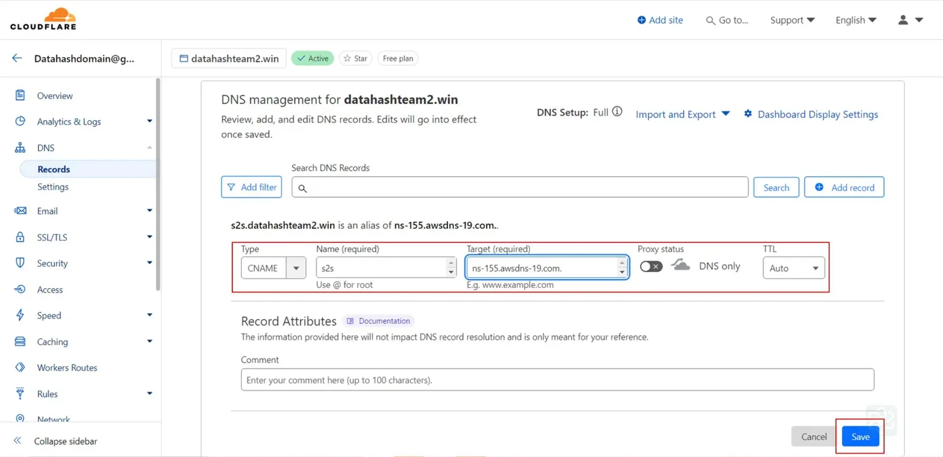This screenshot has width=943, height=457.
Task: Click the DNS Setup info icon
Action: click(617, 111)
